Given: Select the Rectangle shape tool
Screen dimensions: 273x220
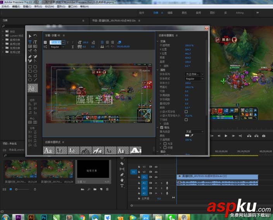Looking at the screenshot, I should point(30,67).
